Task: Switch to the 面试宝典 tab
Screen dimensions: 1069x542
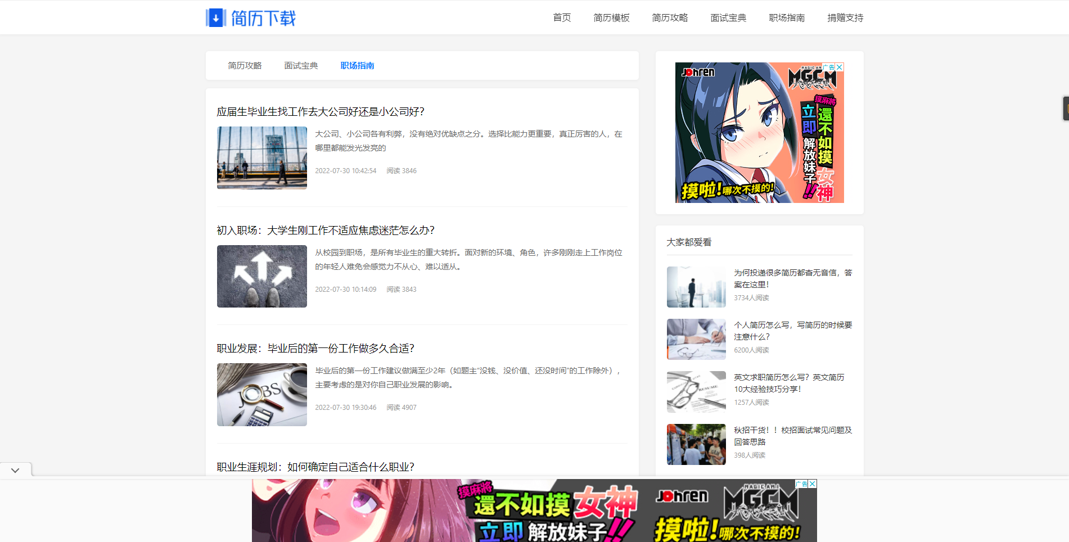Action: point(301,65)
